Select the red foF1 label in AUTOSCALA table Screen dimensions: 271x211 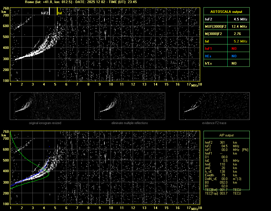(209, 48)
